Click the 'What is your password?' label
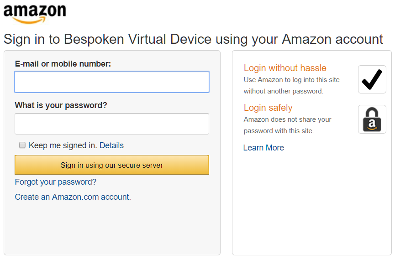 pyautogui.click(x=61, y=105)
